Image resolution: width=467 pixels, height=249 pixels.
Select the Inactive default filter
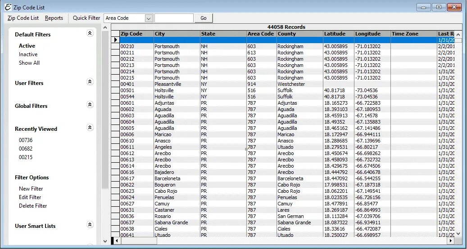pos(28,54)
